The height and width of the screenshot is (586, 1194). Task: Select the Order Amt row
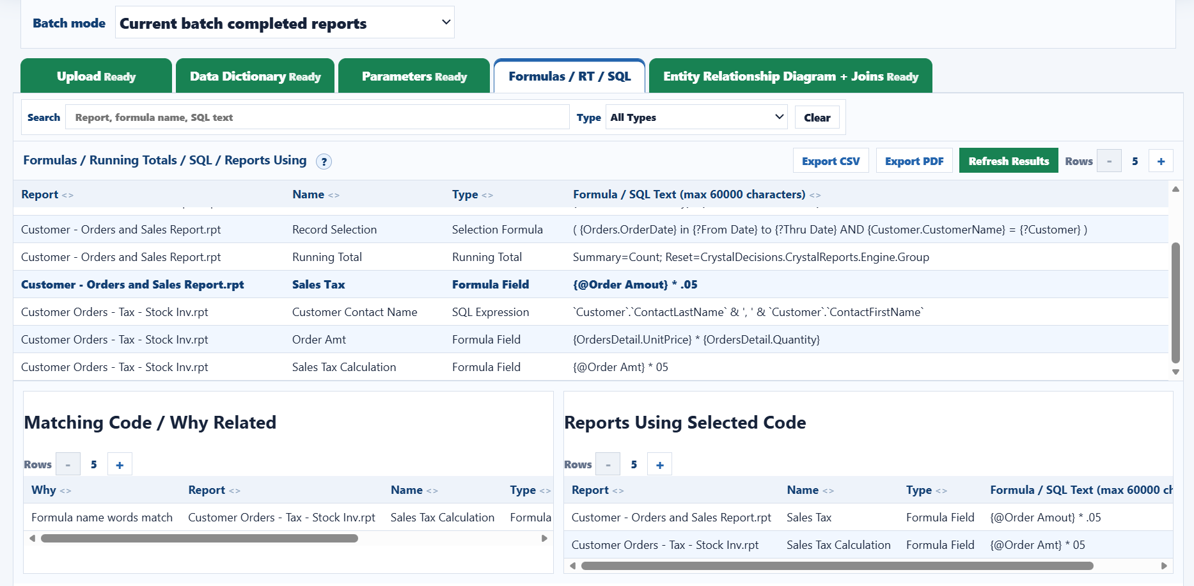[x=591, y=339]
